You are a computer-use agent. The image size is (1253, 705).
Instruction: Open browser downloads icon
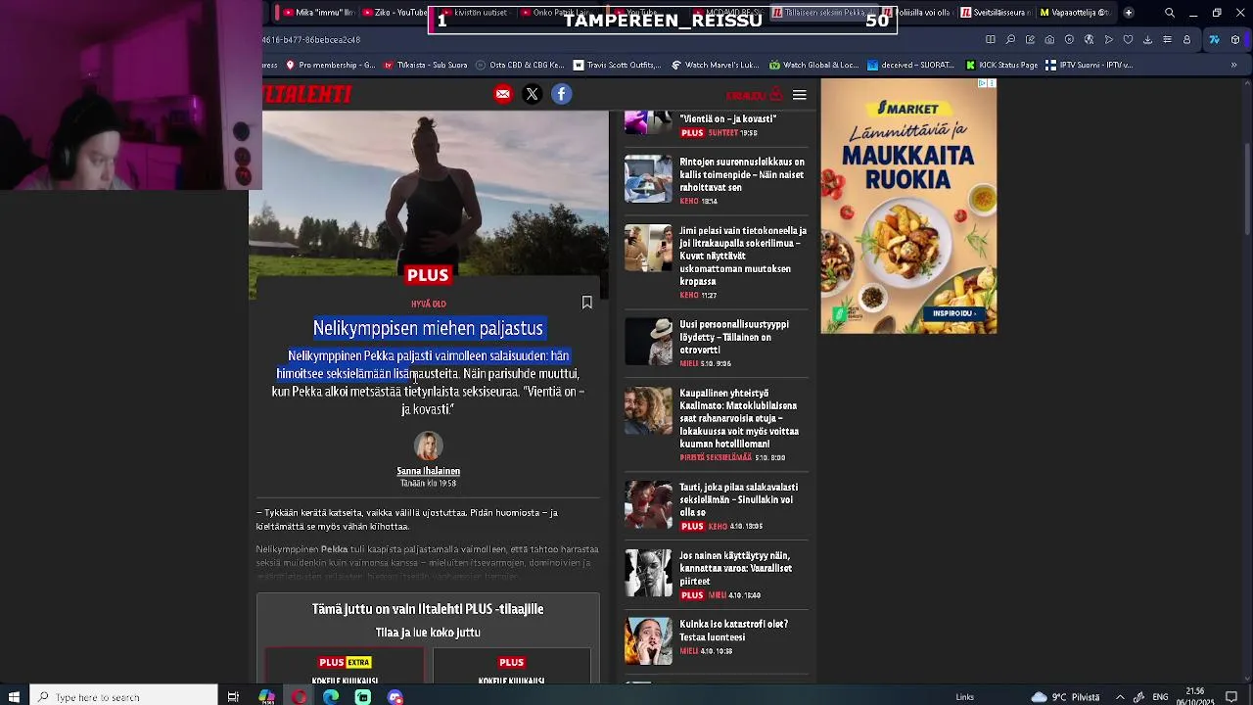1147,40
